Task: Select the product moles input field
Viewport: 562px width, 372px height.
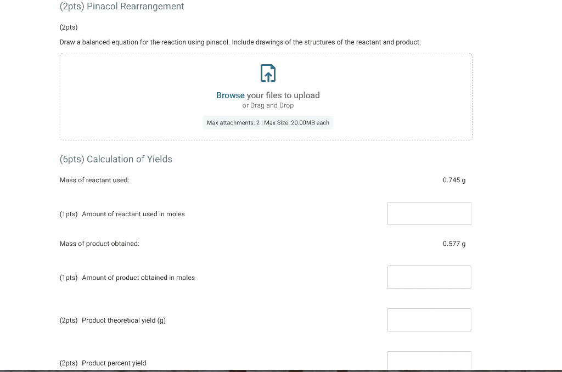Action: coord(429,277)
